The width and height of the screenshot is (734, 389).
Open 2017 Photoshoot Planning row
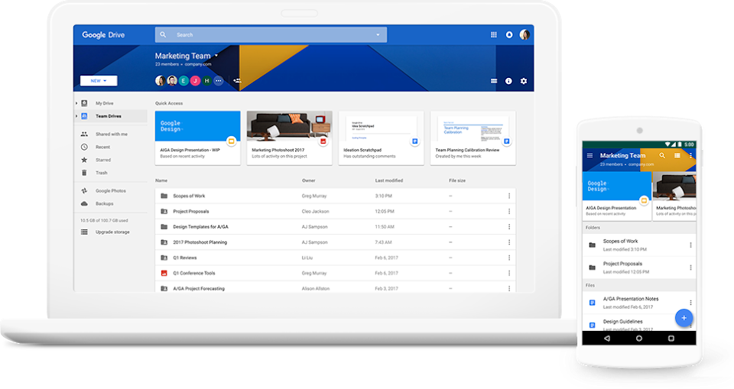[335, 242]
